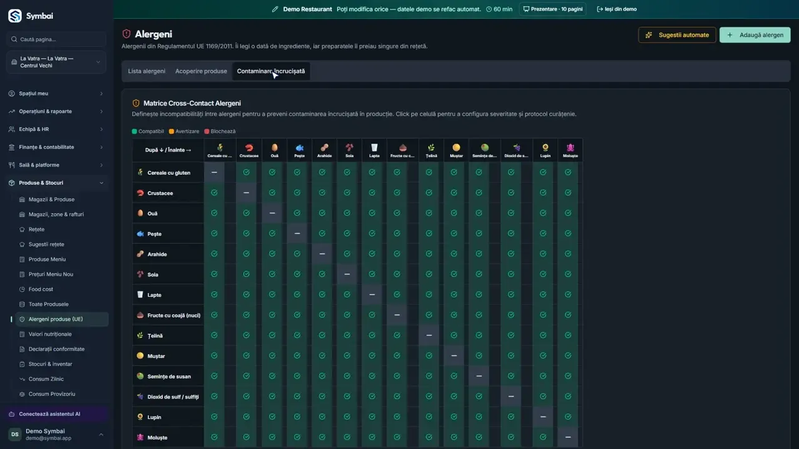
Task: Click Ieși din demo link
Action: [617, 9]
